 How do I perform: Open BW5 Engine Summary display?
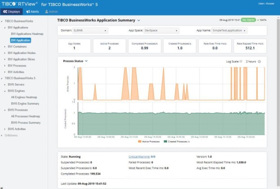[25, 104]
